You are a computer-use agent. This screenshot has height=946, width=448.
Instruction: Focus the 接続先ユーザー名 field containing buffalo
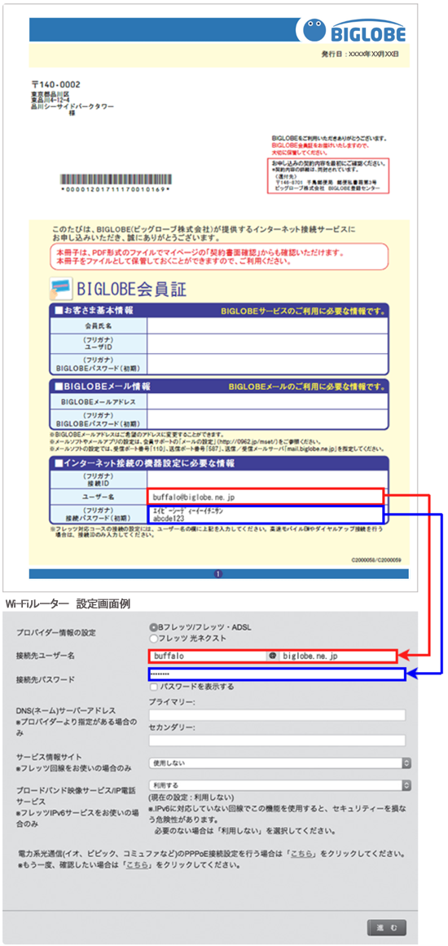pos(208,655)
